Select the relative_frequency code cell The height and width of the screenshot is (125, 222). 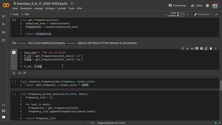(115, 83)
